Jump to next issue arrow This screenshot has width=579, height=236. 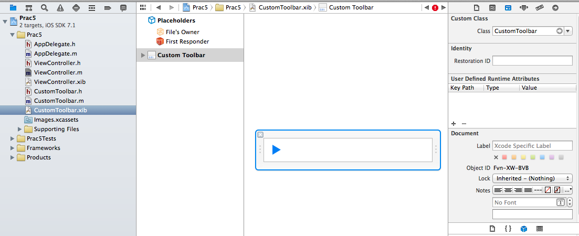point(444,7)
